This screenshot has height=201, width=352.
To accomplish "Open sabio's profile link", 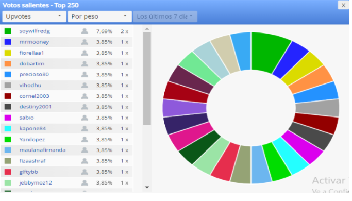I will 26,118.
